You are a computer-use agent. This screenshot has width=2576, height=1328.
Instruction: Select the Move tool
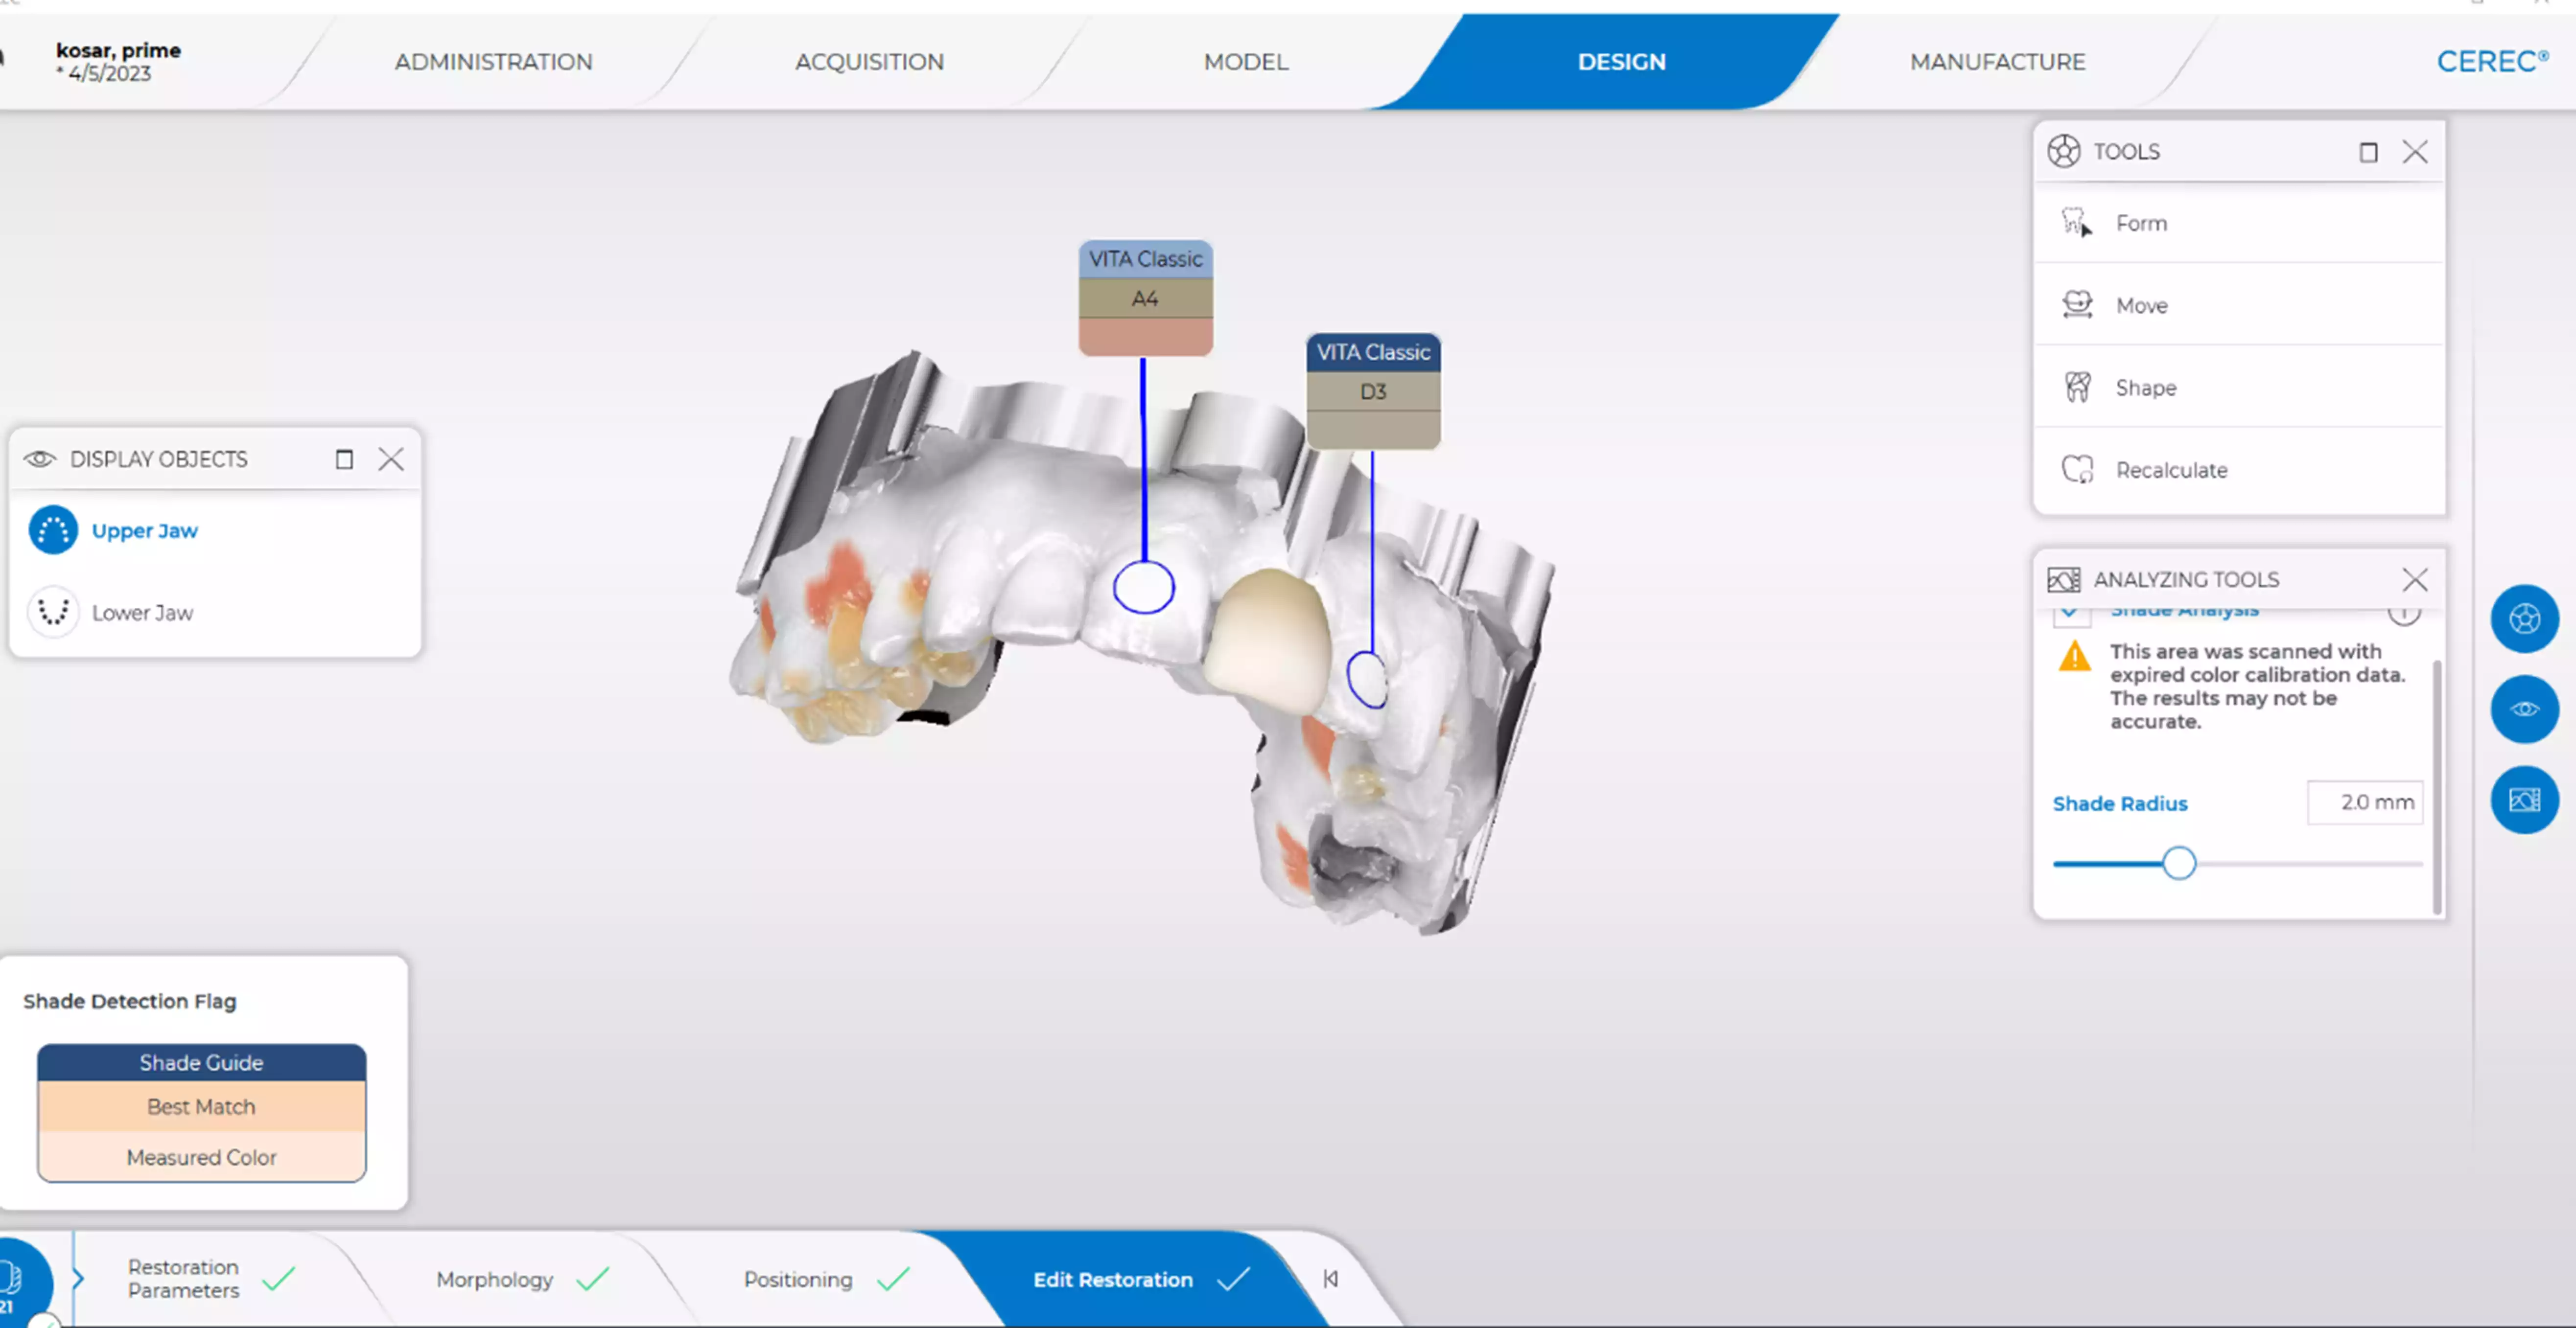pos(2140,306)
